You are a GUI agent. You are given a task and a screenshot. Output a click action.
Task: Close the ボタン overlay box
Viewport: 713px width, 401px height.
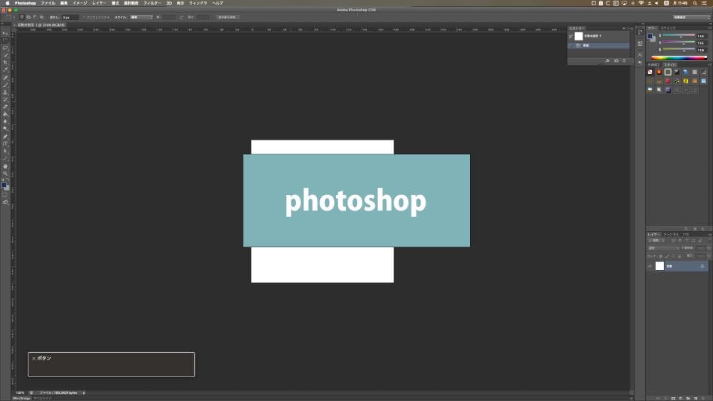tap(34, 359)
